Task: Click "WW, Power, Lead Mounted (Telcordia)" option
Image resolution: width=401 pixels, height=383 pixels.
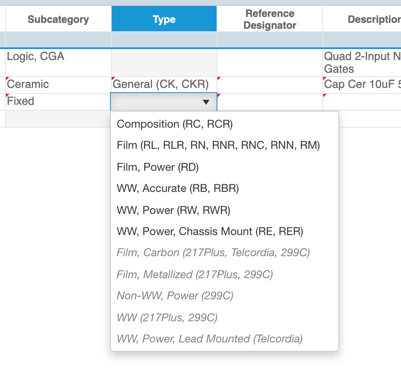Action: 209,339
